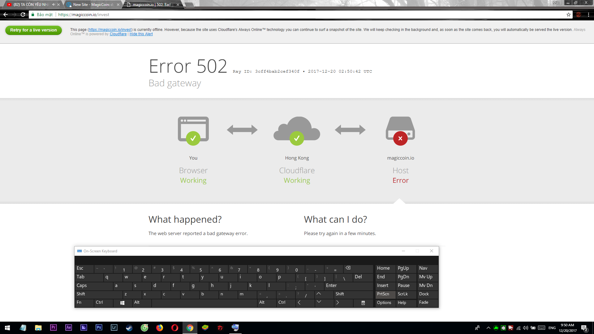Open Chrome's three-dot menu

[x=588, y=15]
